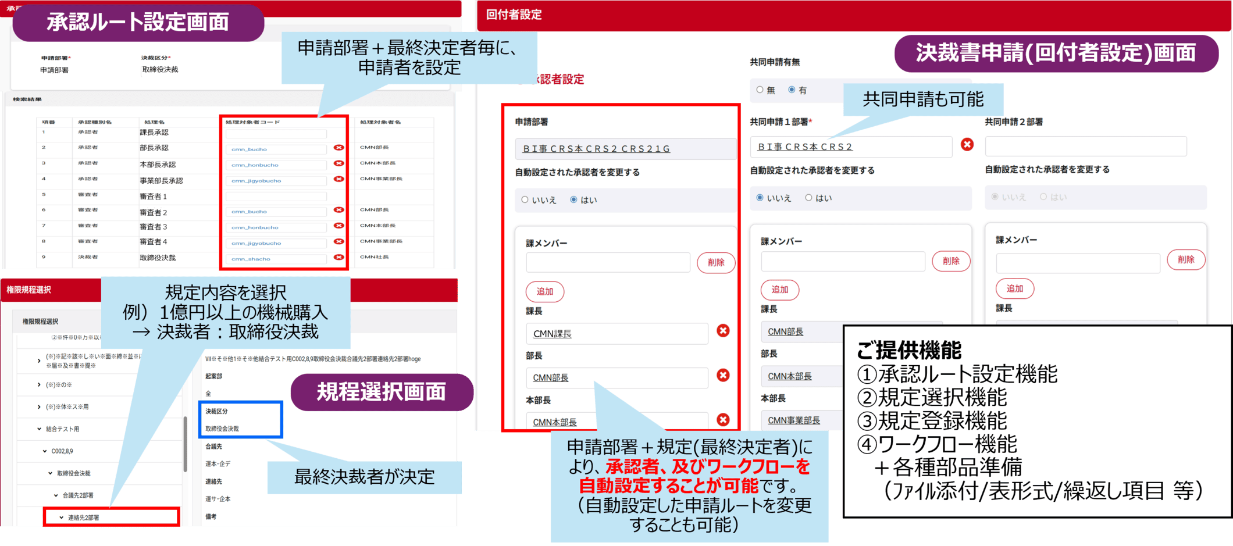Collapse the 結合テスト用 tree node

pos(40,429)
